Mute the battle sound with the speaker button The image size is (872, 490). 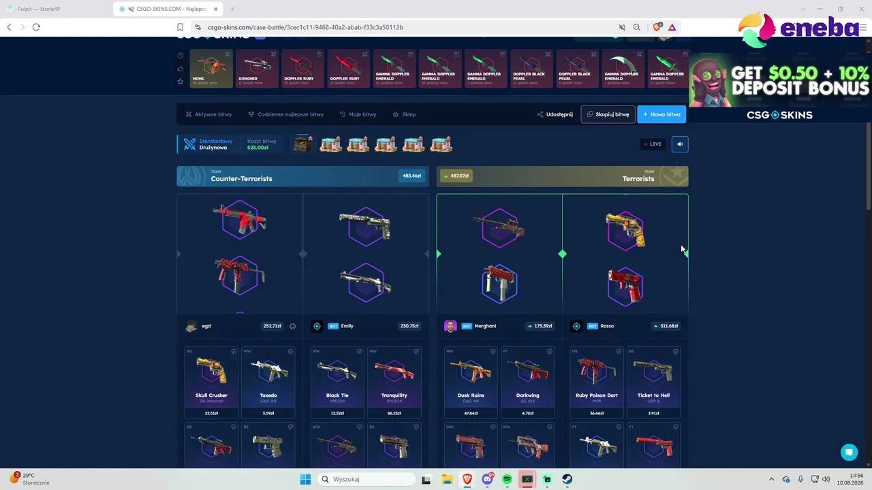(x=679, y=144)
